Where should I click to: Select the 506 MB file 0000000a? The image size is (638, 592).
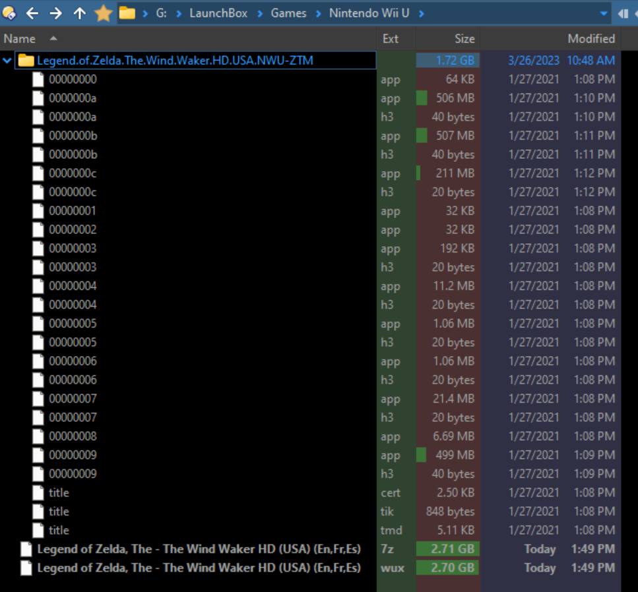(x=73, y=98)
